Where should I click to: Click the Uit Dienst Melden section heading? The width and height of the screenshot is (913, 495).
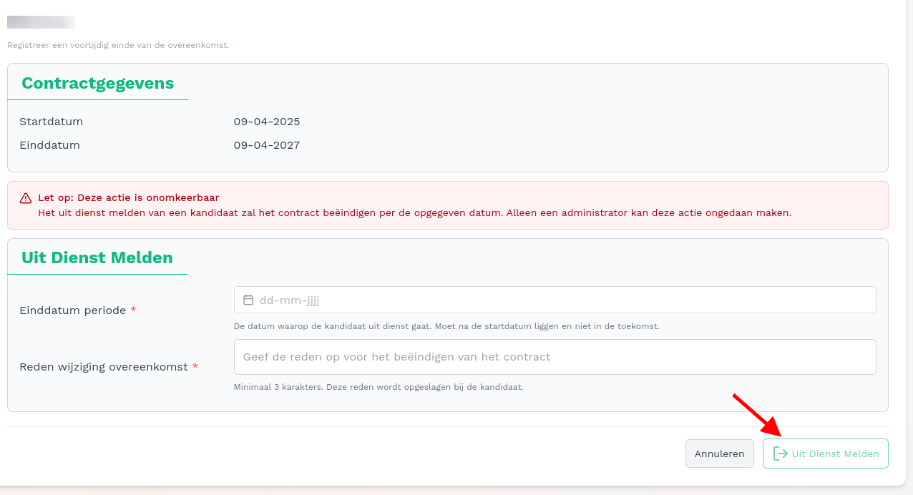click(x=97, y=258)
